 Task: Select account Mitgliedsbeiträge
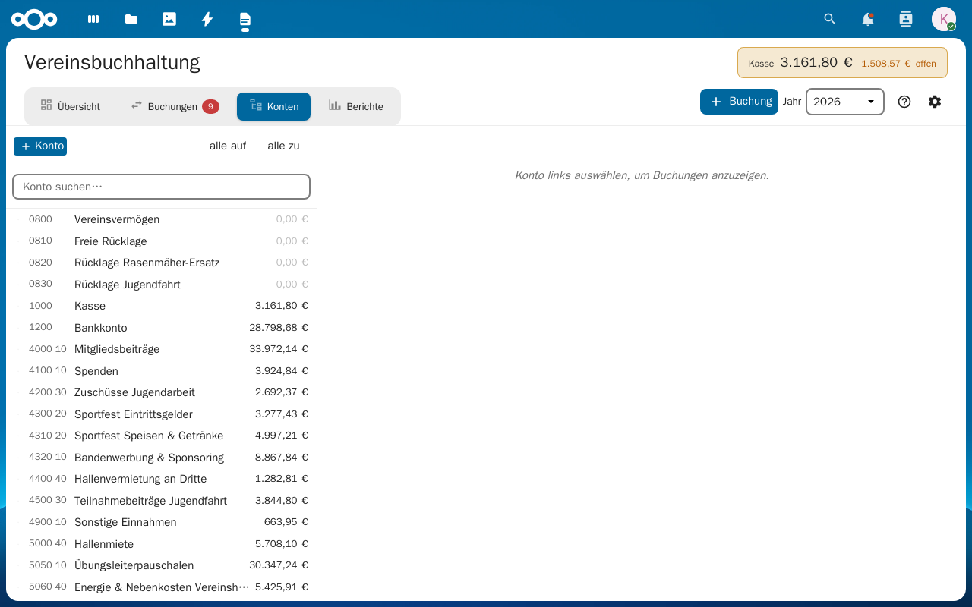161,349
